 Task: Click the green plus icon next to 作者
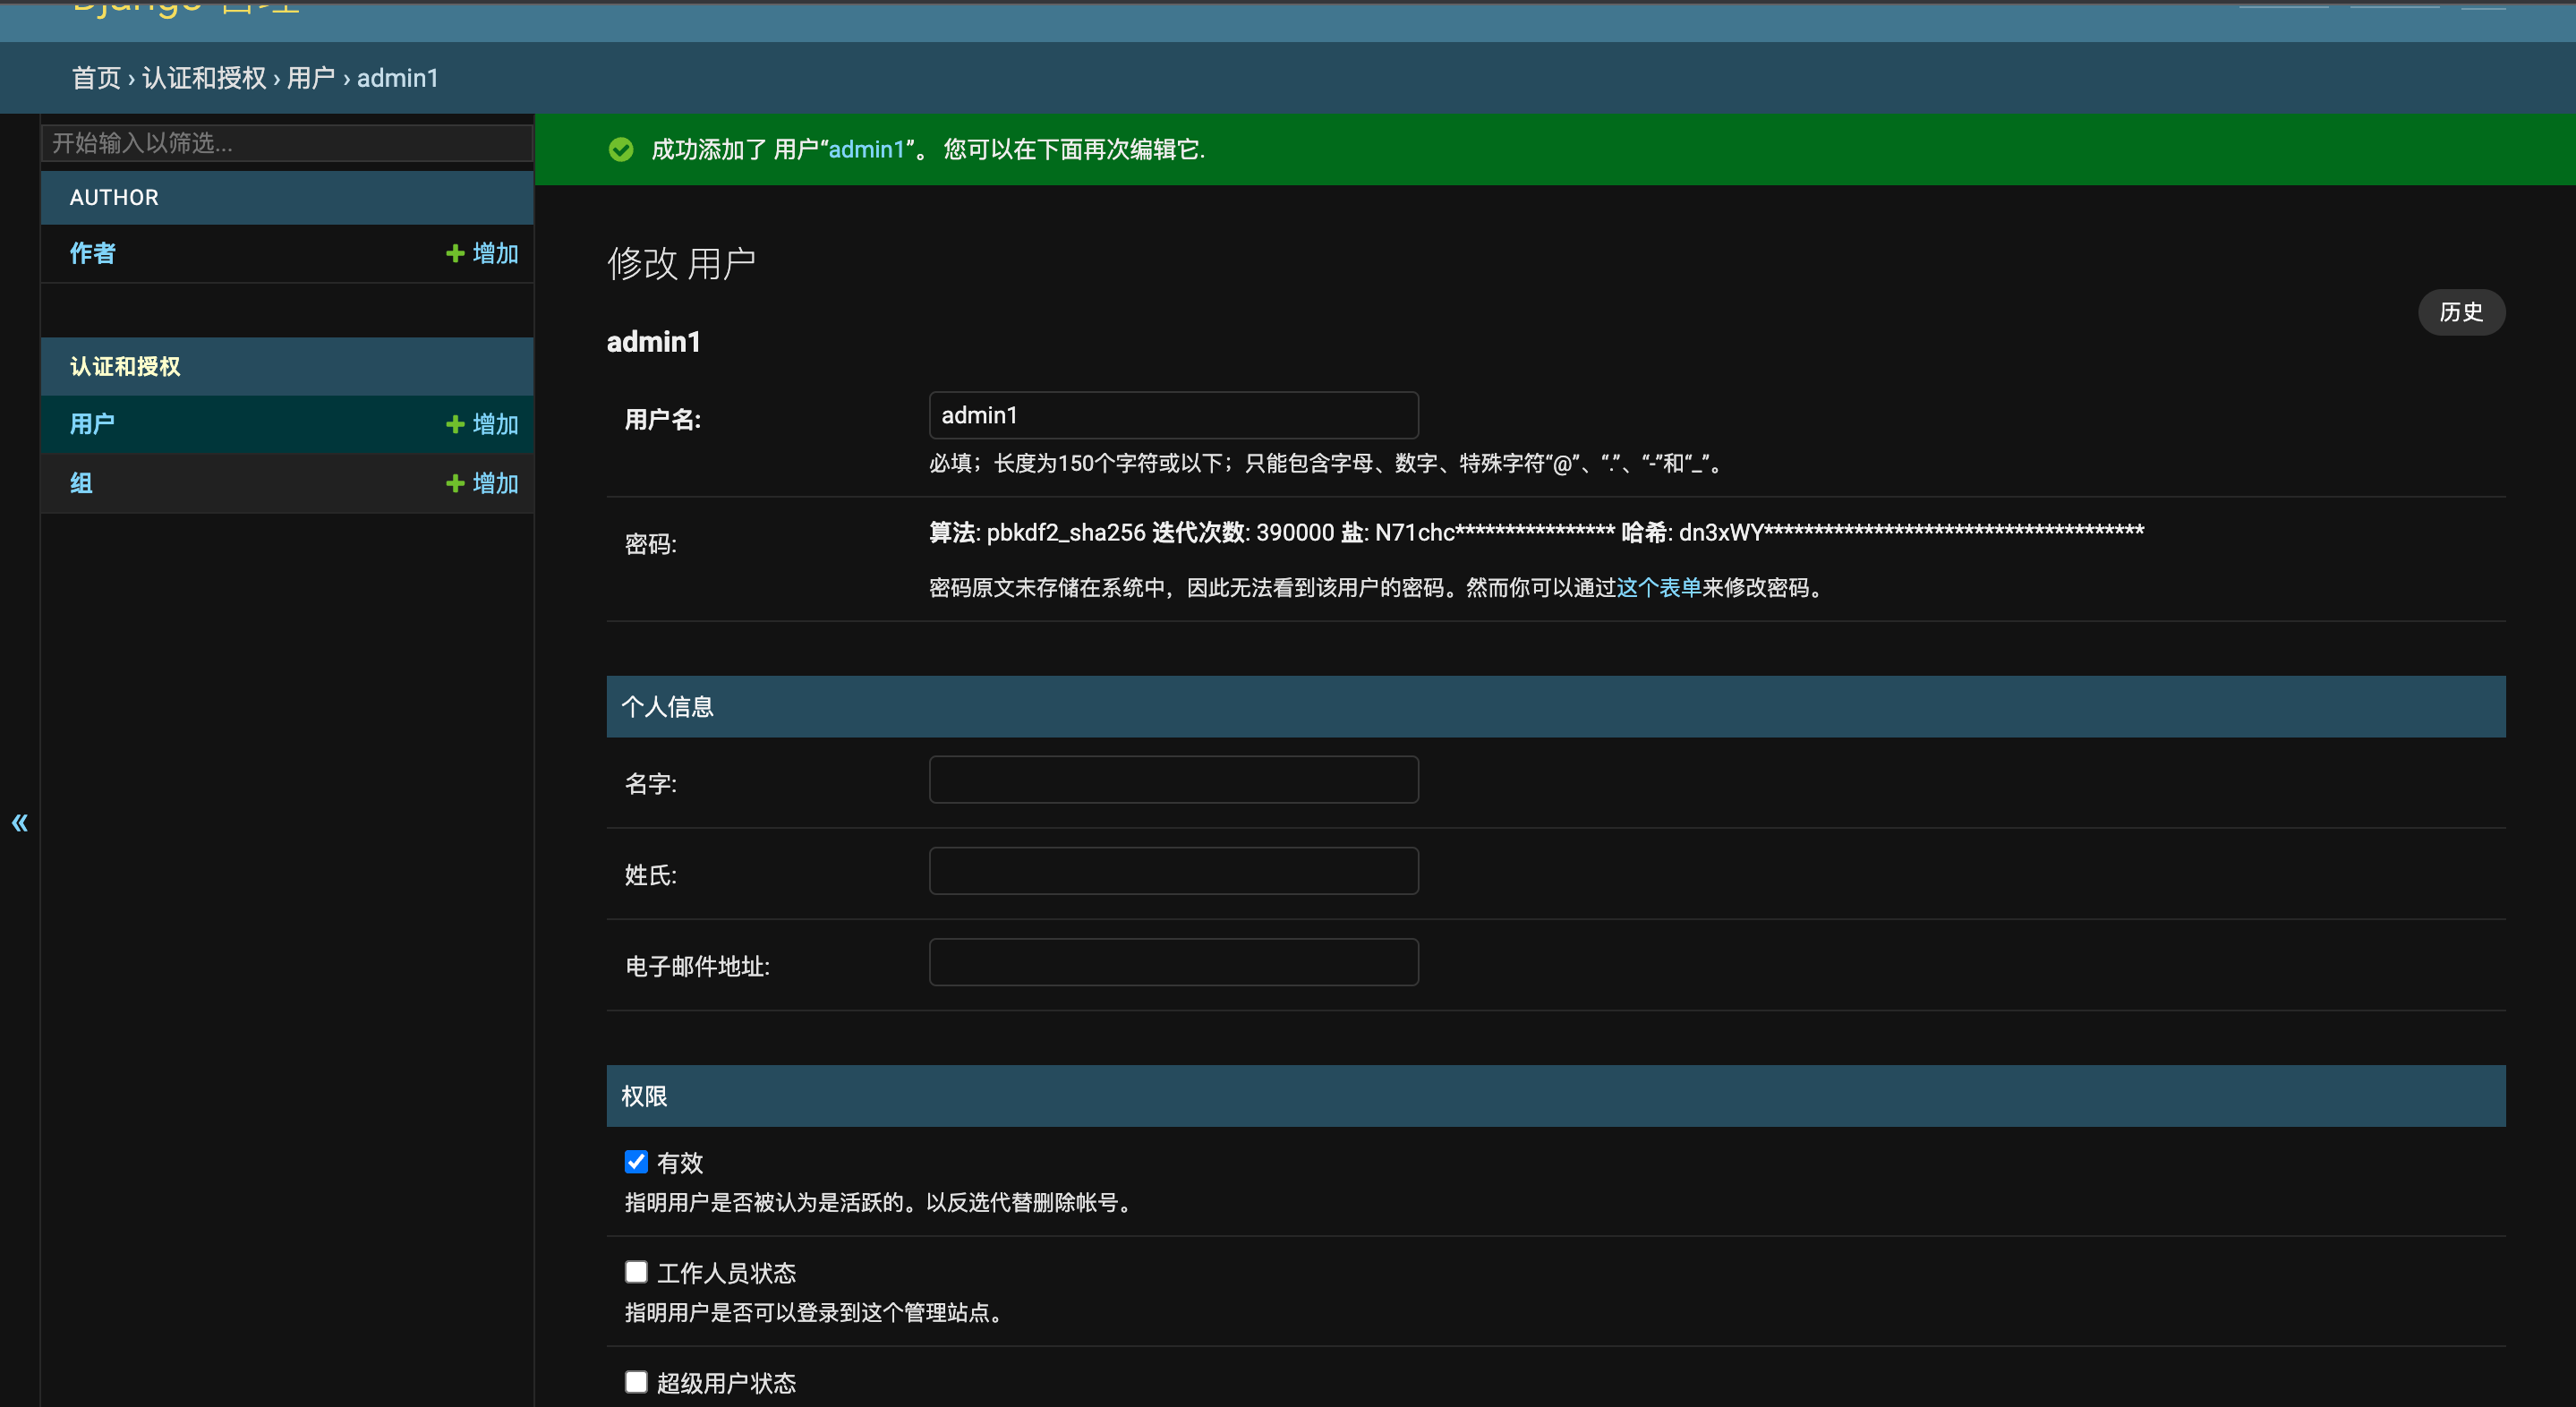[x=455, y=253]
